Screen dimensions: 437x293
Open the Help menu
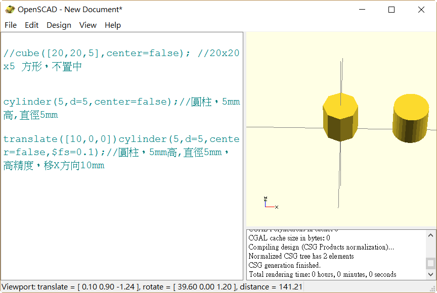pyautogui.click(x=113, y=25)
